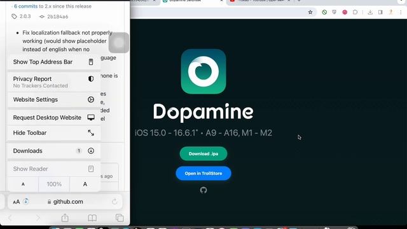This screenshot has width=407, height=229.
Task: Tap the Downloads arrow circle icon
Action: click(91, 151)
